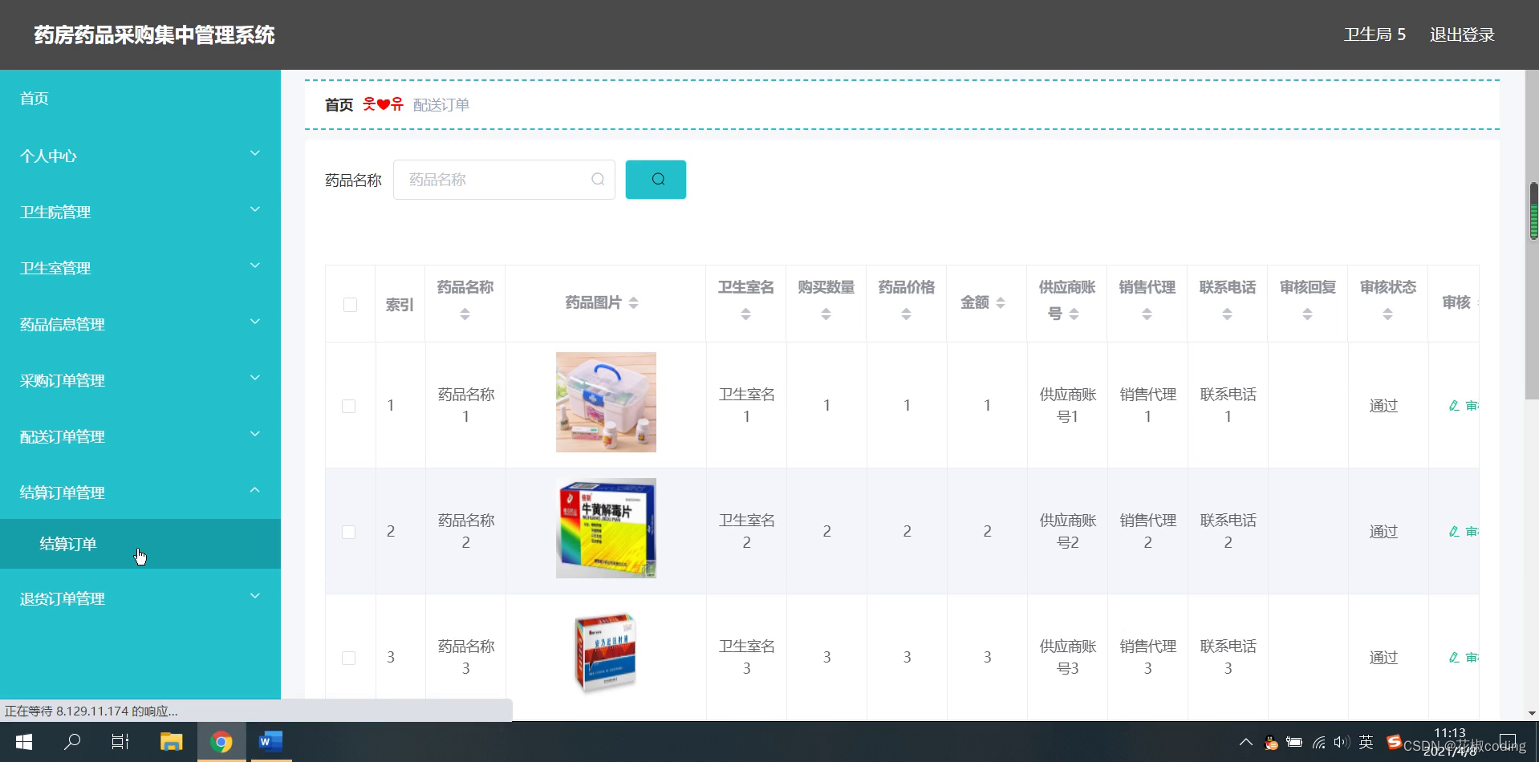Click 配送订单 breadcrumb text
The height and width of the screenshot is (762, 1539).
point(441,105)
